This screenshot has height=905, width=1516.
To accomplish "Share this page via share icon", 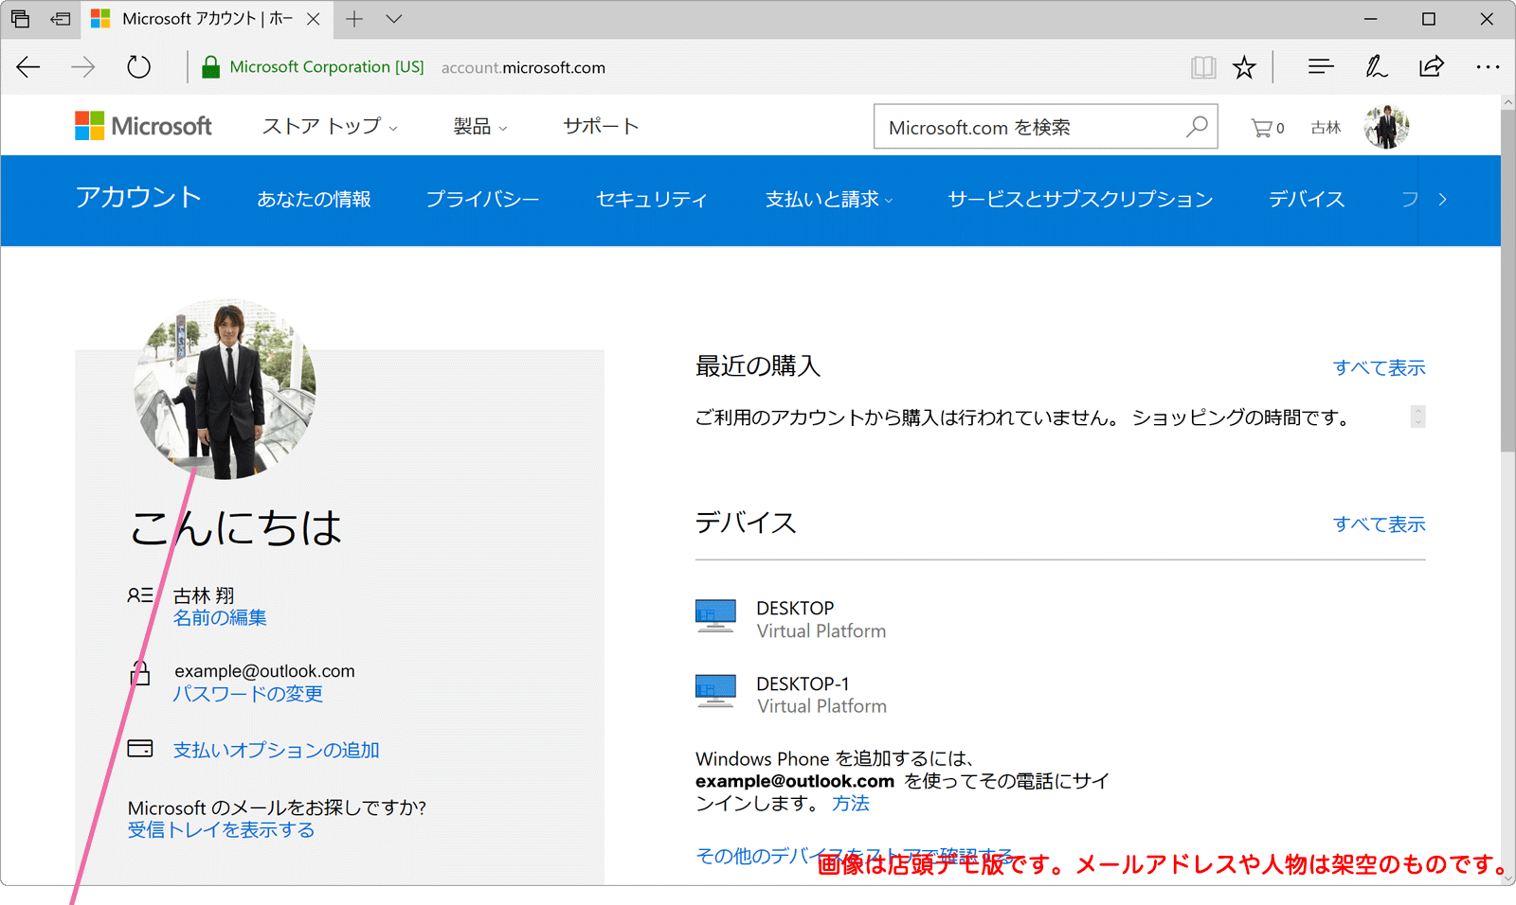I will click(1432, 66).
